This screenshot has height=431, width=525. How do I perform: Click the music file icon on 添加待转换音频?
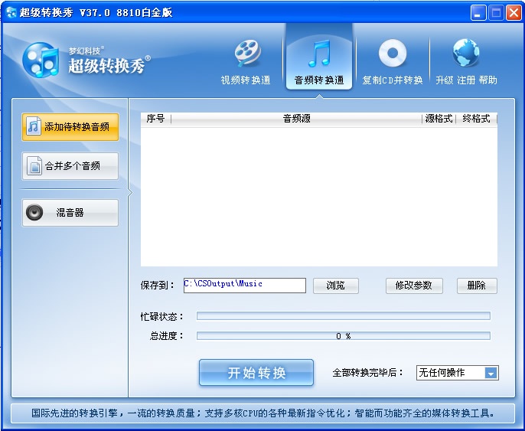tap(34, 126)
